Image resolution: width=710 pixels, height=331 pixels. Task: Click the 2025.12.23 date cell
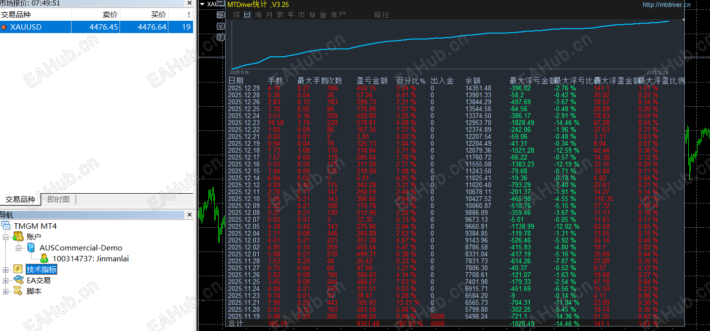(x=244, y=123)
